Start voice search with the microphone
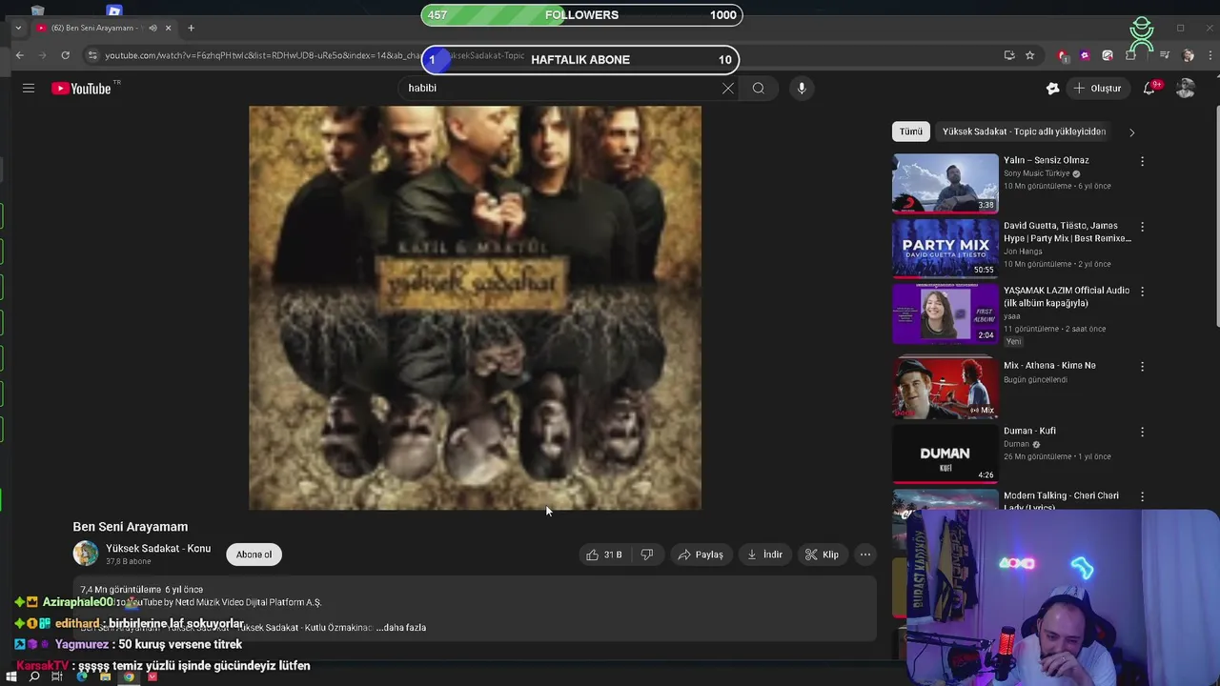 (x=802, y=88)
